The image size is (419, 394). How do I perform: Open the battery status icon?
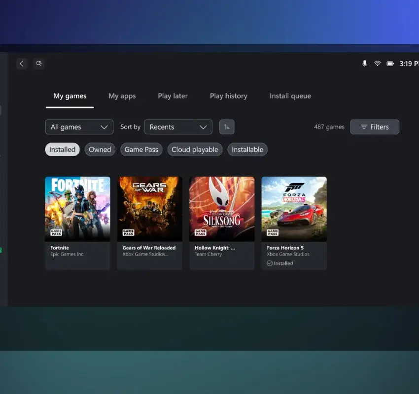point(390,64)
